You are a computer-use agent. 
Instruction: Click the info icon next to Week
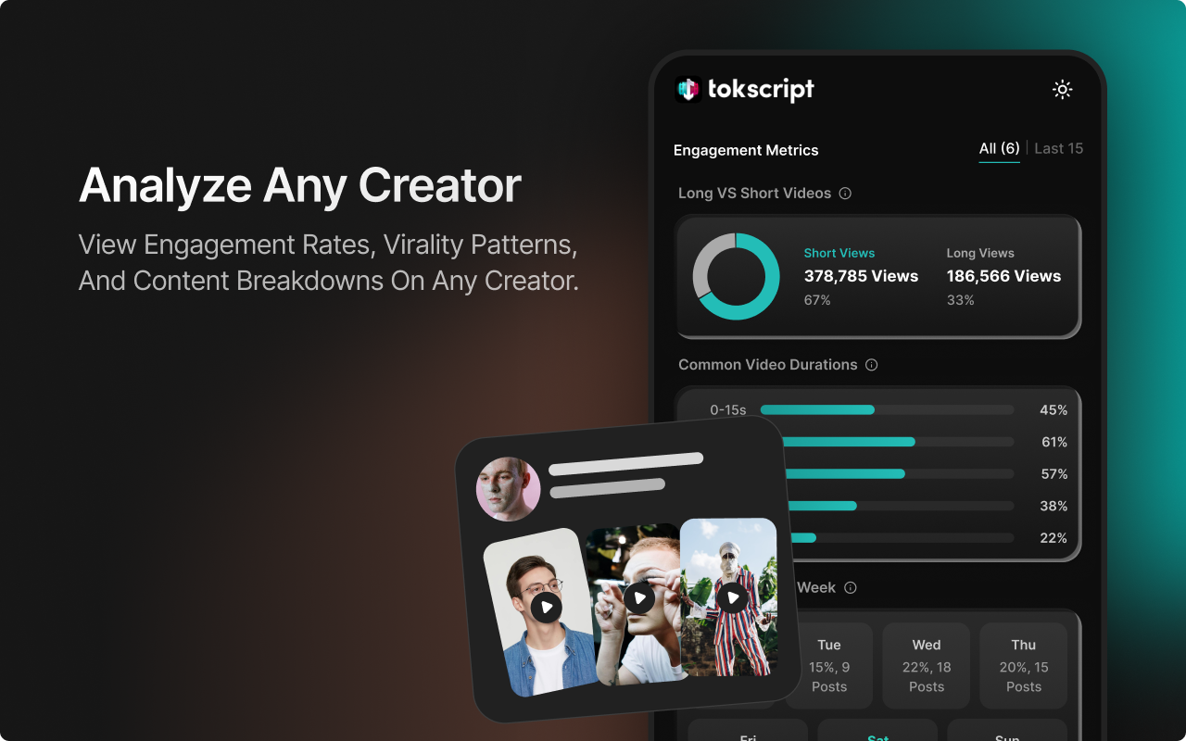(x=851, y=588)
